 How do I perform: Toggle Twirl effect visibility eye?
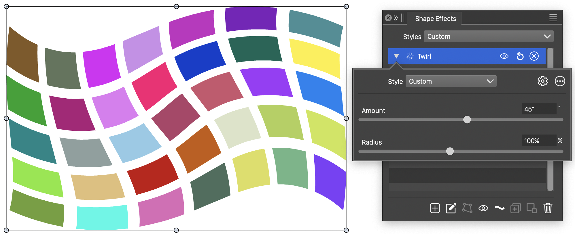coord(504,56)
